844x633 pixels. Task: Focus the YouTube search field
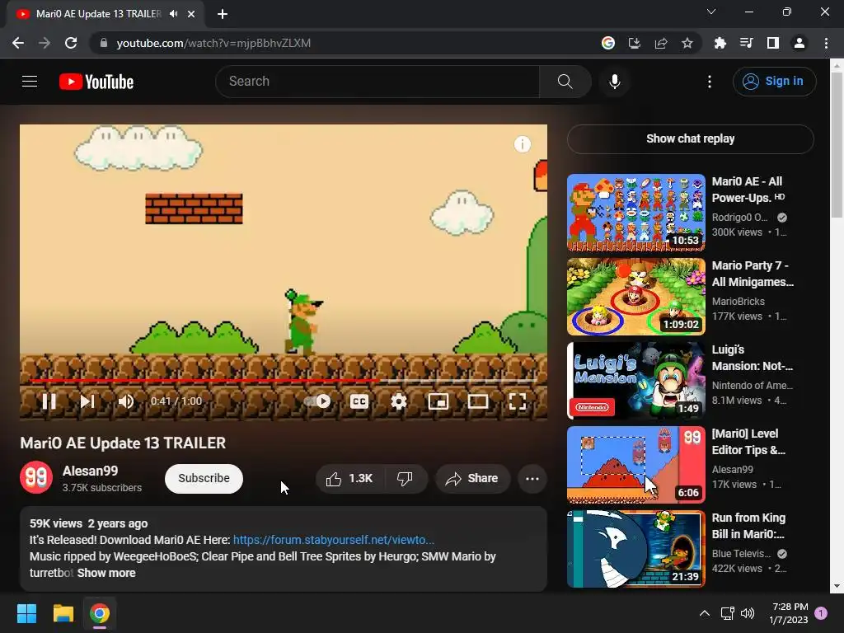point(377,82)
